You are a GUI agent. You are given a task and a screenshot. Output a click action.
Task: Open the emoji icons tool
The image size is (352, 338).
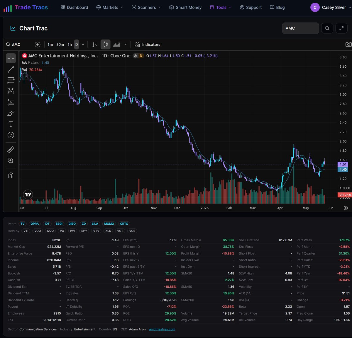pos(11,135)
